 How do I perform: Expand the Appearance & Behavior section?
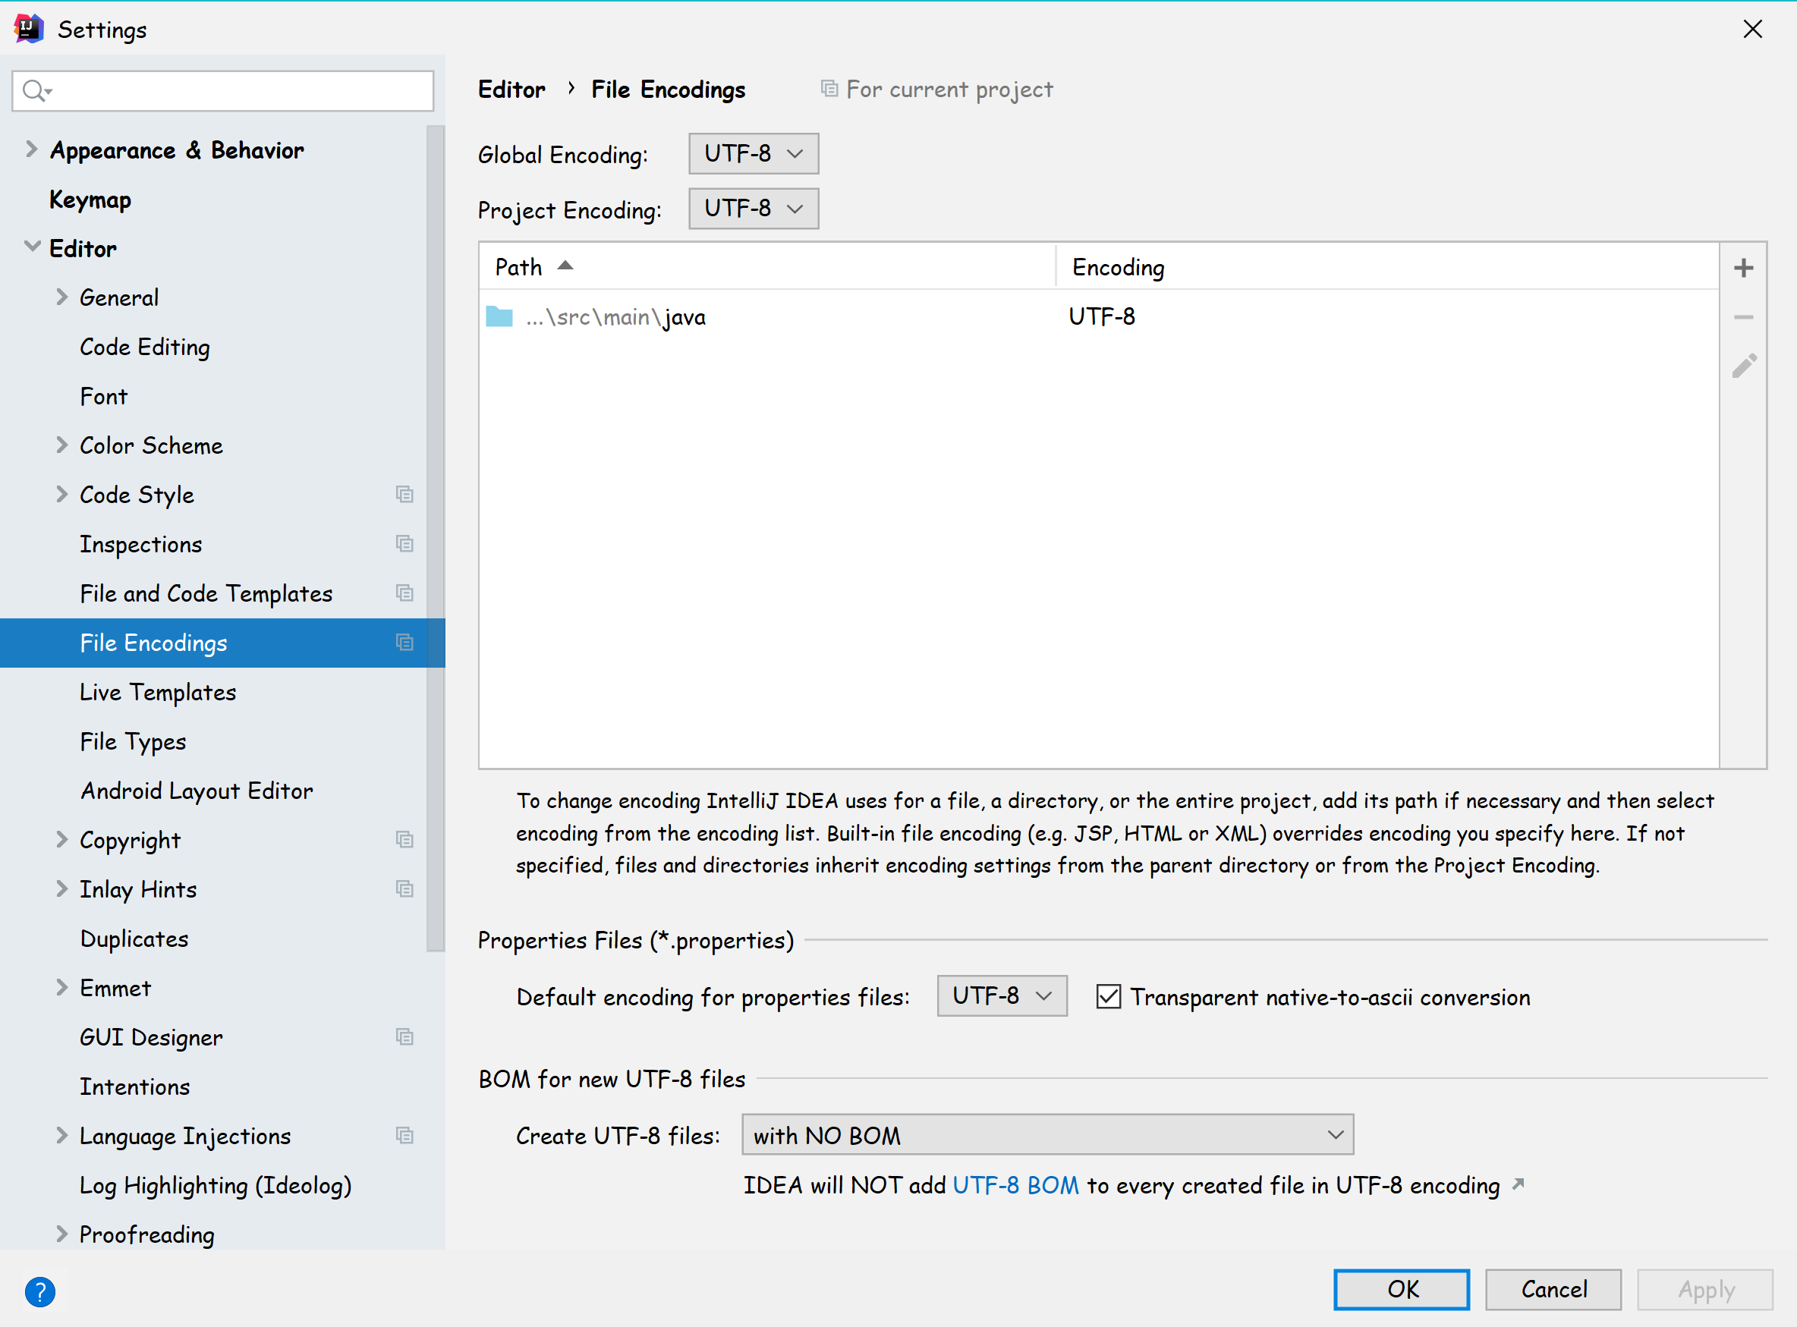(31, 149)
